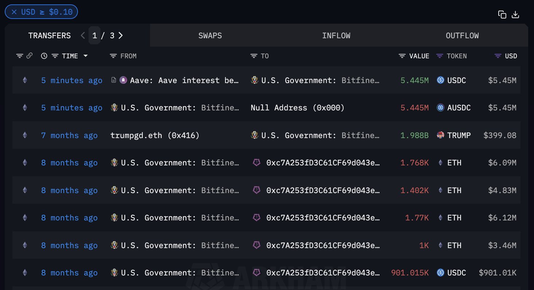The image size is (534, 290).
Task: Click the link icon in the header row
Action: (30, 56)
